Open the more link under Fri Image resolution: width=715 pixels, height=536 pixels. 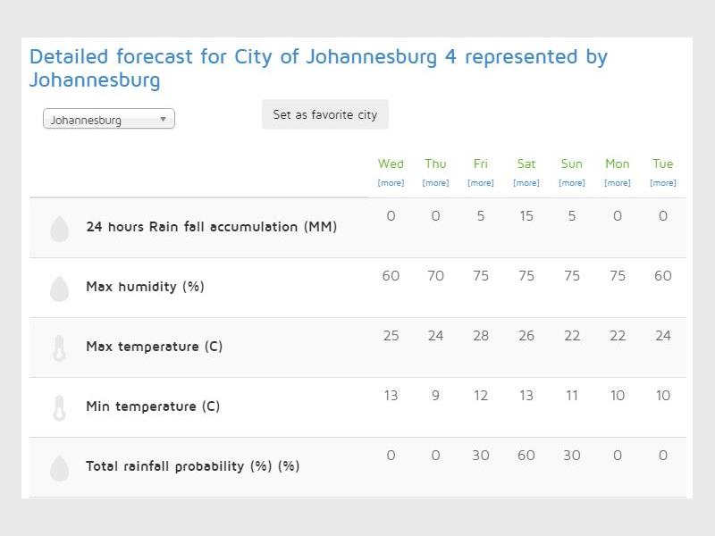[481, 183]
